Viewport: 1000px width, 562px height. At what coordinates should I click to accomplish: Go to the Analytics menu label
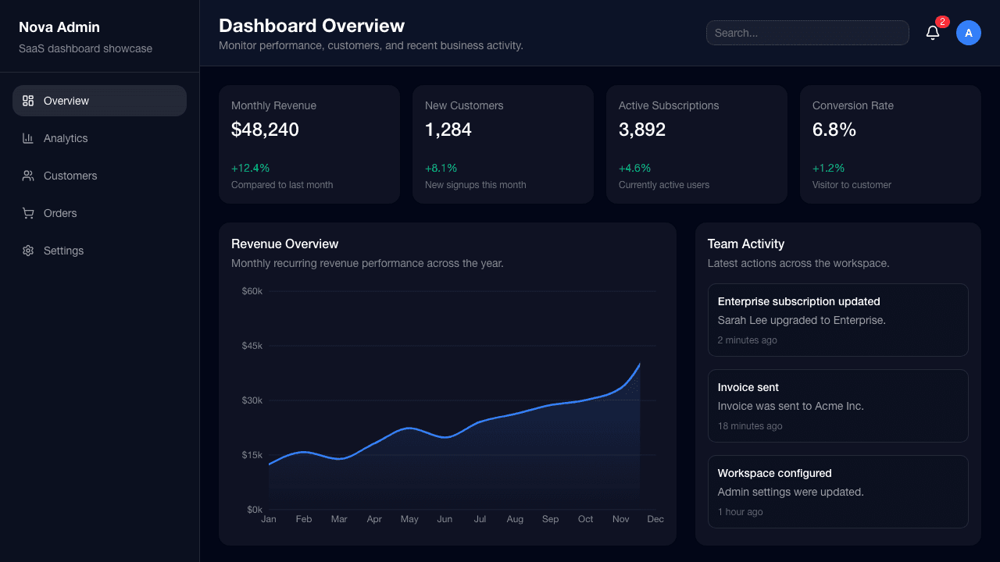pyautogui.click(x=66, y=138)
